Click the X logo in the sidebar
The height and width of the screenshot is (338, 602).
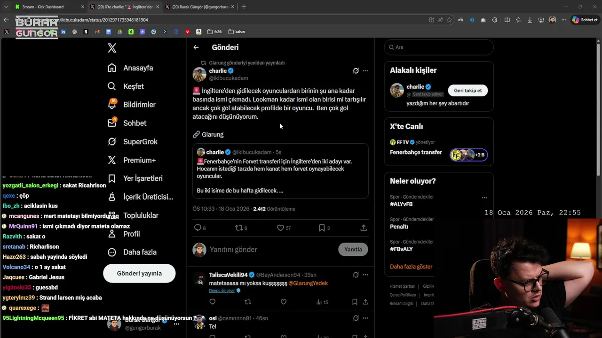[x=112, y=48]
